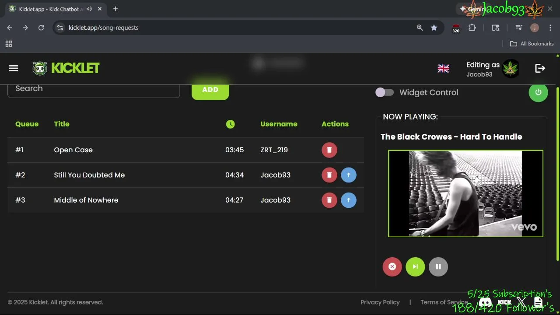Go forward in browser history
Screen dimensions: 560x315
point(25,28)
